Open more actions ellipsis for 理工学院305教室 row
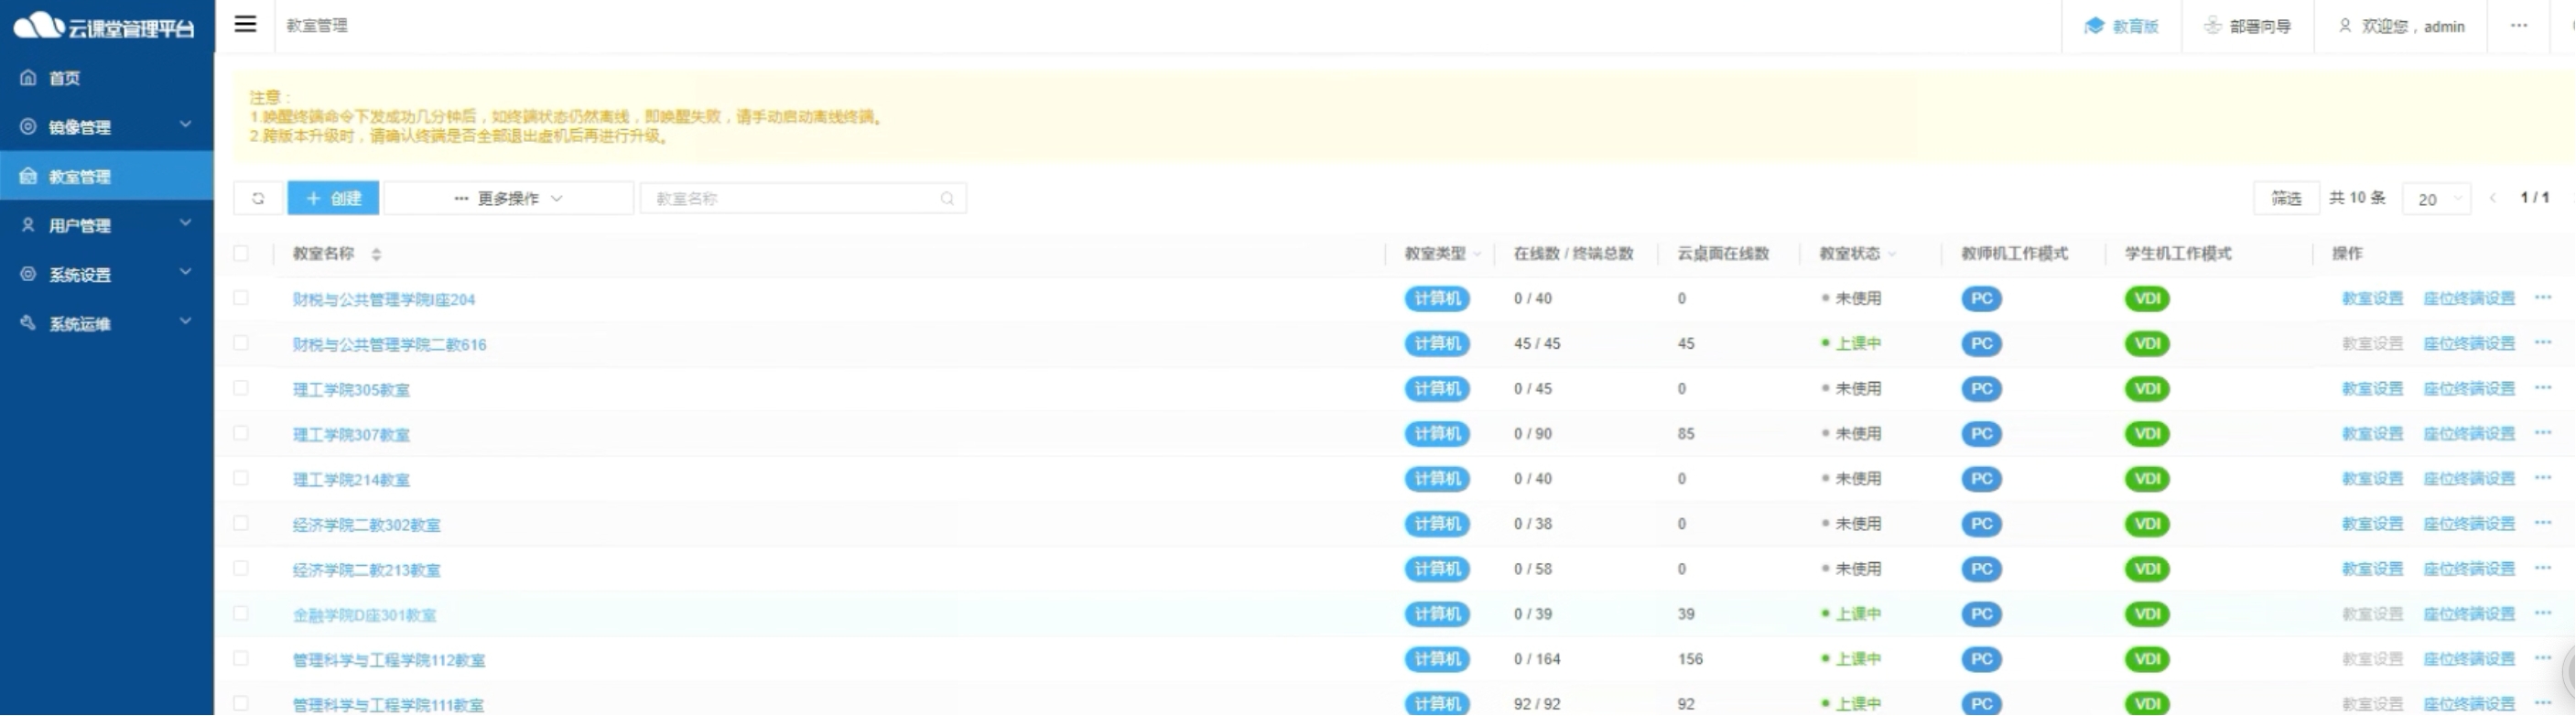Screen dimensions: 2576x716 click(x=2542, y=388)
